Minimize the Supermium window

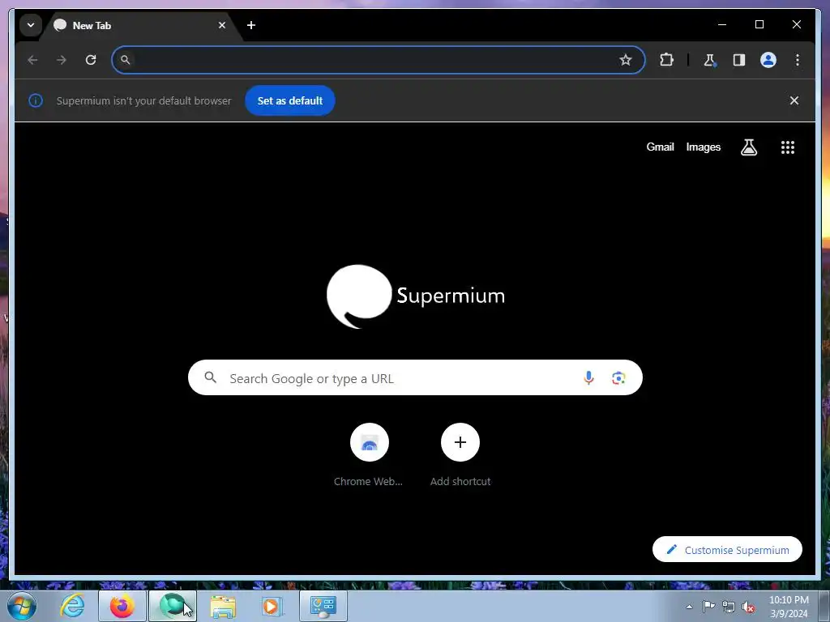[722, 24]
